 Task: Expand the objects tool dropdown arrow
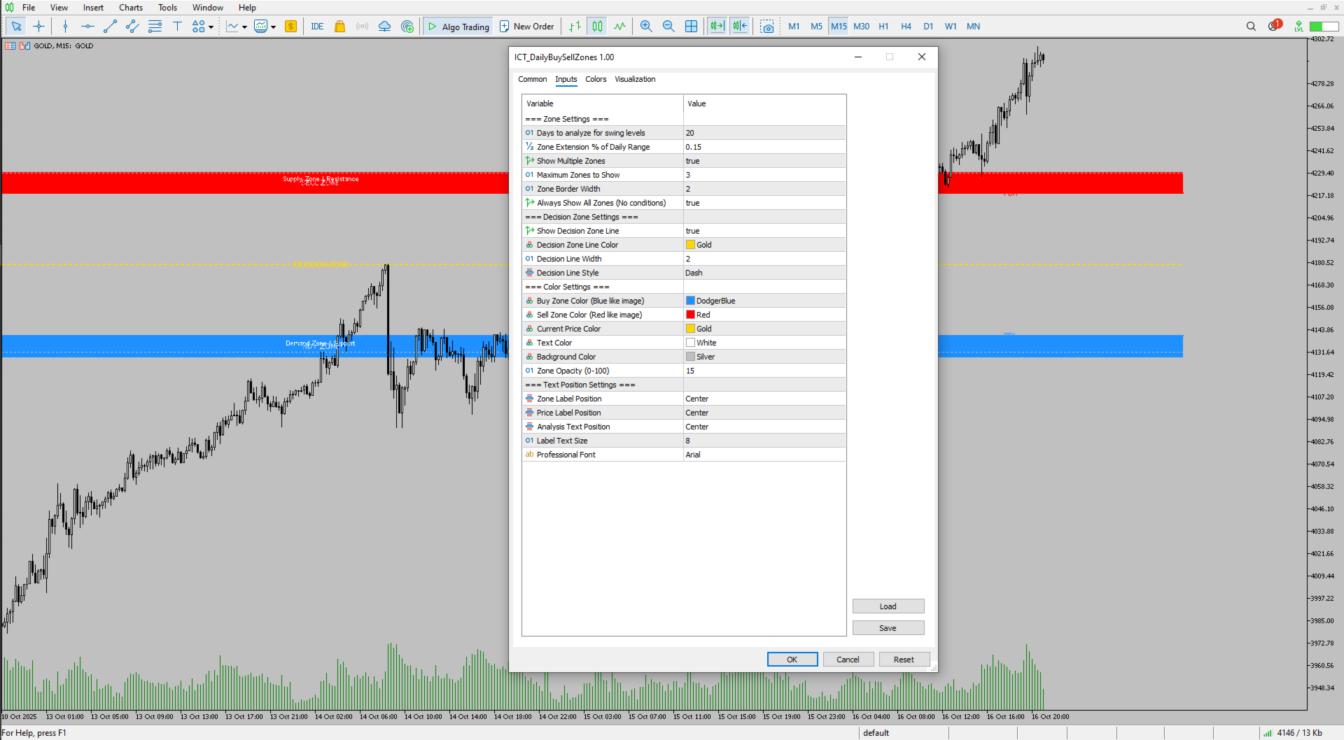tap(211, 27)
